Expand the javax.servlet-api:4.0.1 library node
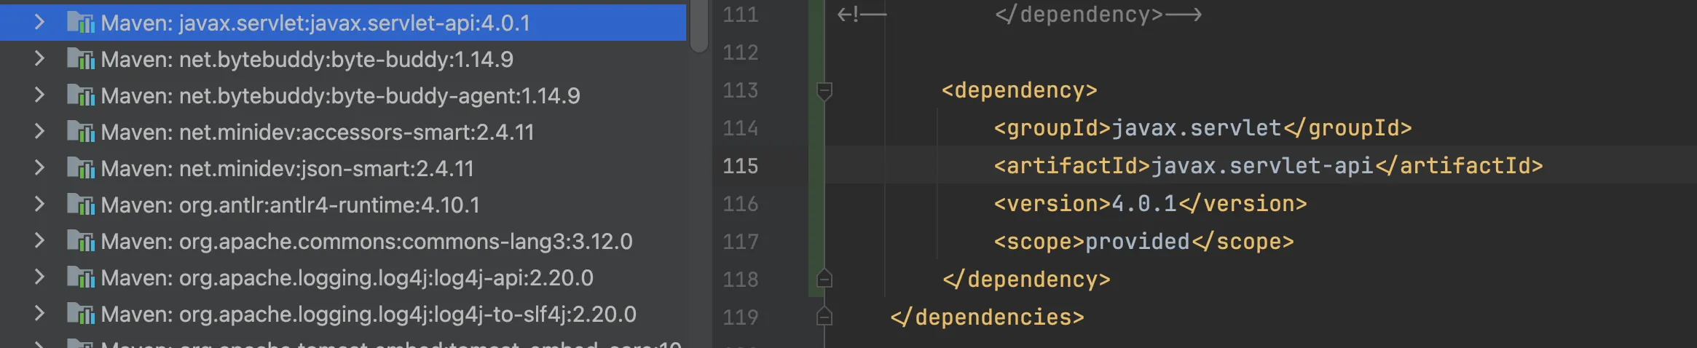Screen dimensions: 1697x348 tap(39, 23)
